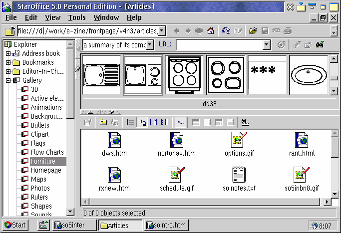This screenshot has width=341, height=233.
Task: Click the clock in system tray
Action: pyautogui.click(x=325, y=226)
